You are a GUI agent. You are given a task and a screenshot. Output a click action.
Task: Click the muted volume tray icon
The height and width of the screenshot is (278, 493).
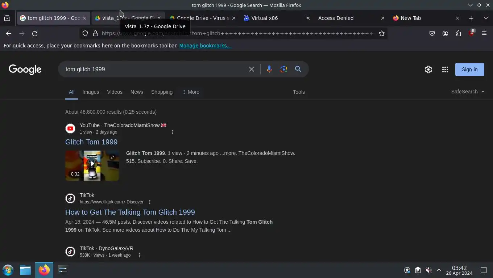tap(428, 270)
